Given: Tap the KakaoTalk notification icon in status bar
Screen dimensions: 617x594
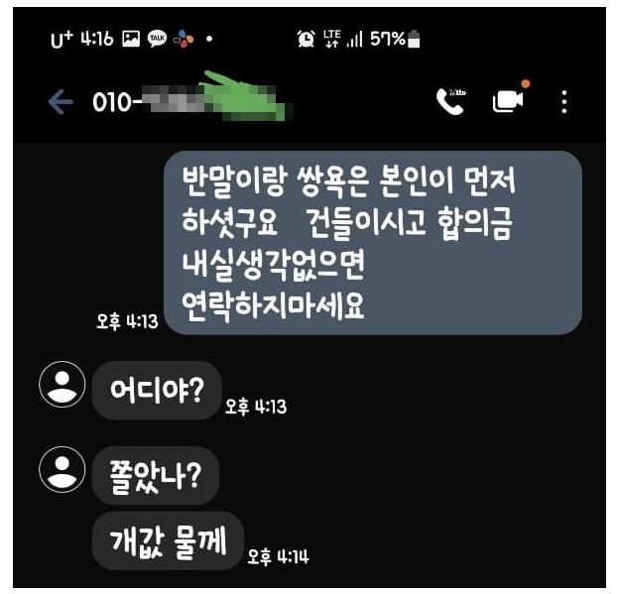Looking at the screenshot, I should 157,39.
